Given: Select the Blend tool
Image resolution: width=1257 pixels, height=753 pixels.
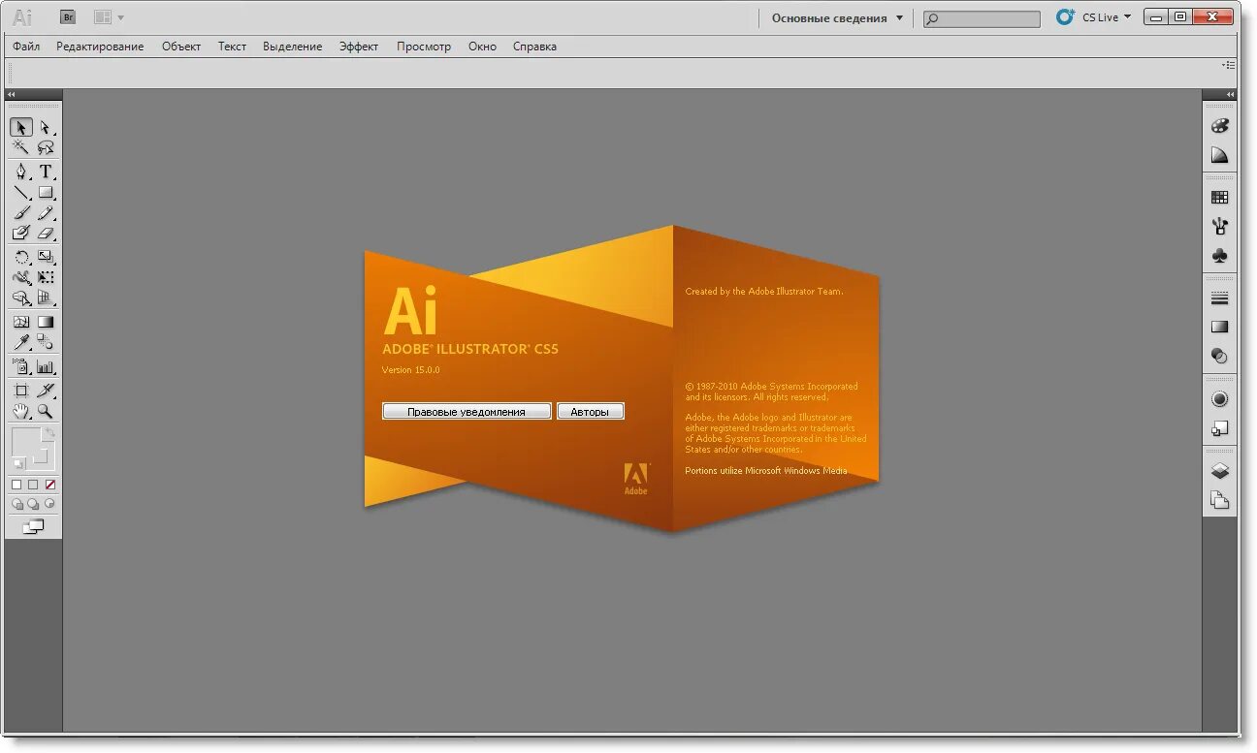Looking at the screenshot, I should pyautogui.click(x=46, y=342).
